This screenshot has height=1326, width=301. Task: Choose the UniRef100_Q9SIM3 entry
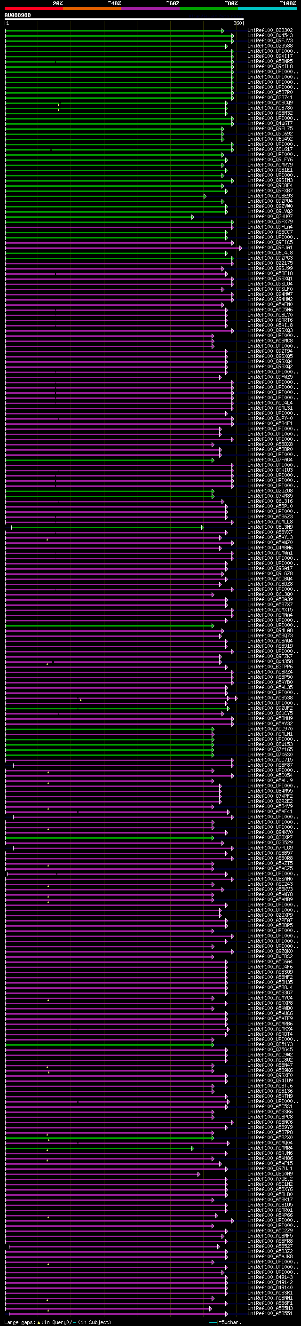(270, 181)
